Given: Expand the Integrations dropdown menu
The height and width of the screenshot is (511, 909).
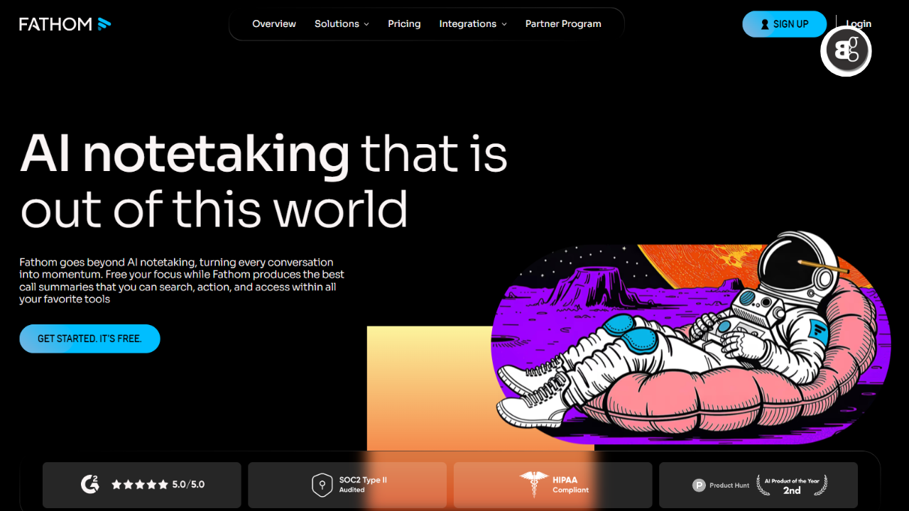Looking at the screenshot, I should (x=467, y=24).
